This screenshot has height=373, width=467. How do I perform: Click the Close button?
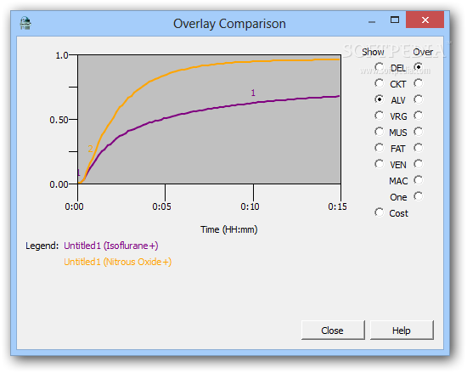(333, 331)
